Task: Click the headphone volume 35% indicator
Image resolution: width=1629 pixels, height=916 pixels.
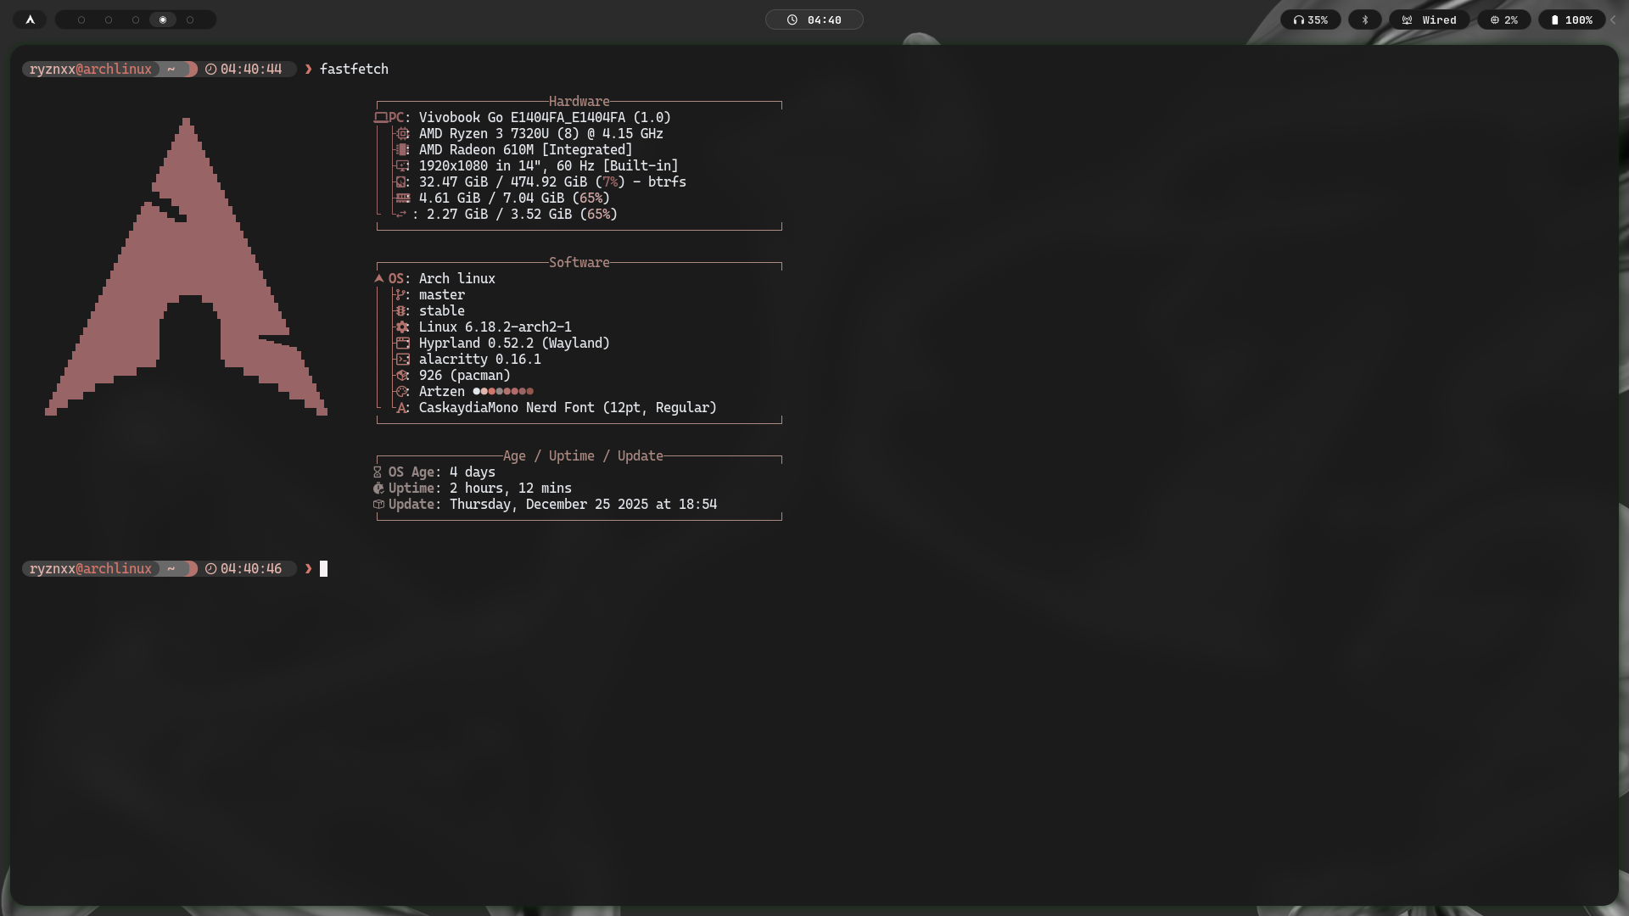Action: click(1310, 20)
